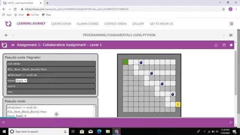Click the browser address bar URL
The width and height of the screenshot is (240, 135).
[x=76, y=9]
